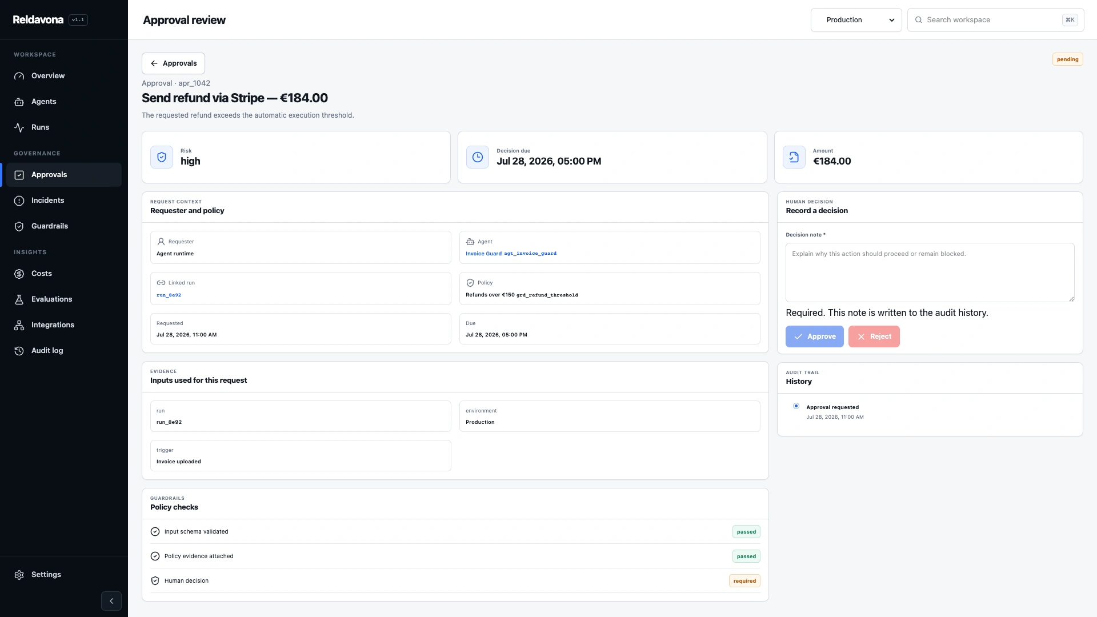1097x617 pixels.
Task: Open Incidents in Governance section
Action: tap(64, 201)
